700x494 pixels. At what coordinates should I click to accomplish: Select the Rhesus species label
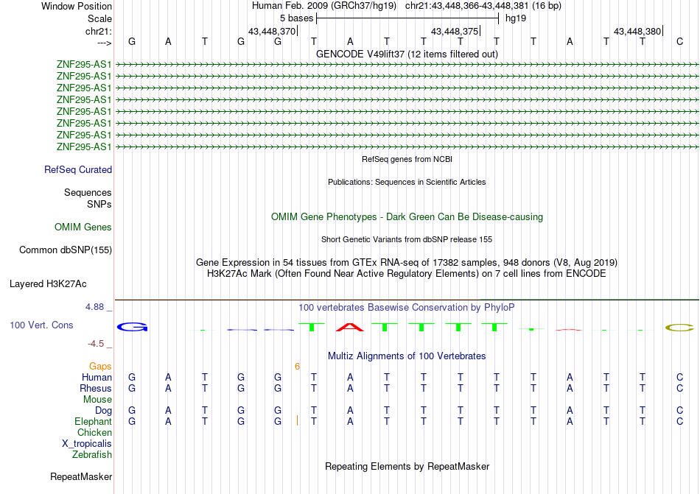(x=96, y=388)
